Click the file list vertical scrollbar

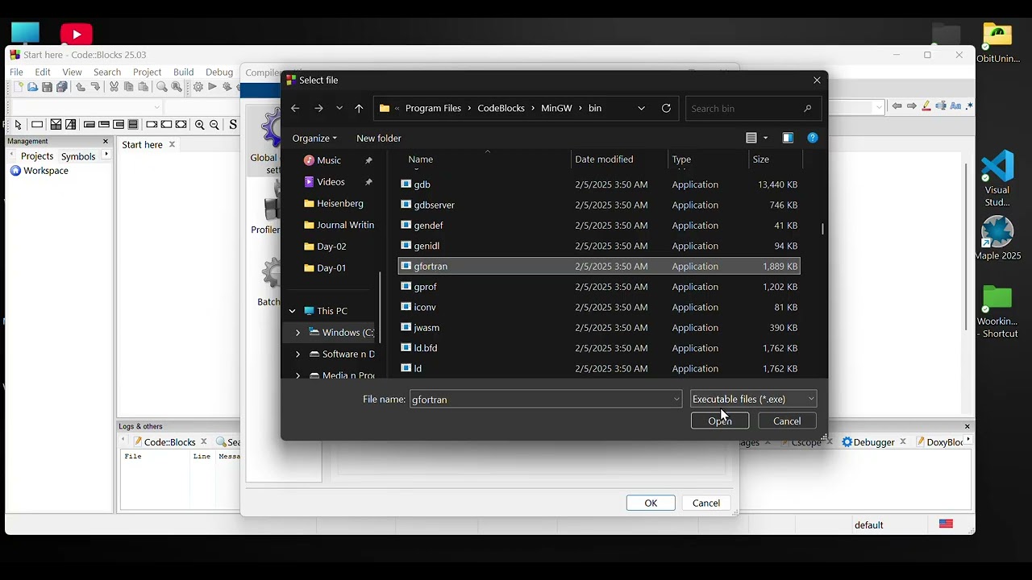coord(822,229)
